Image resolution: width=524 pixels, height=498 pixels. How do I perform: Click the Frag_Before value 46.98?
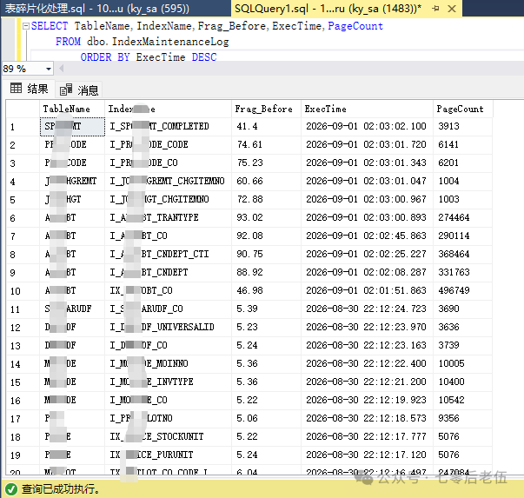click(249, 290)
